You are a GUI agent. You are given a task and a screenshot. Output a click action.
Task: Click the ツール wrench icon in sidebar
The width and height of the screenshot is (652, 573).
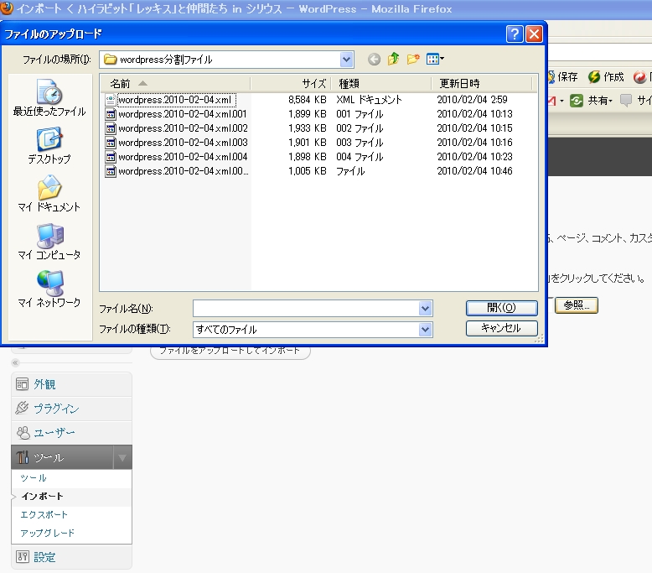22,457
